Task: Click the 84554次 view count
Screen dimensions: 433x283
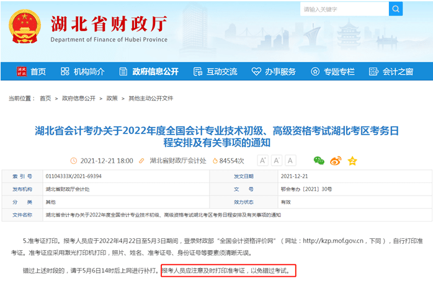Action: 231,161
